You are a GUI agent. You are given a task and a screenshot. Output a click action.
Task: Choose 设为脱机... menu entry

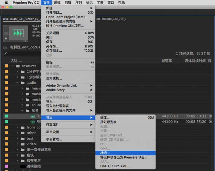[x=68, y=78]
